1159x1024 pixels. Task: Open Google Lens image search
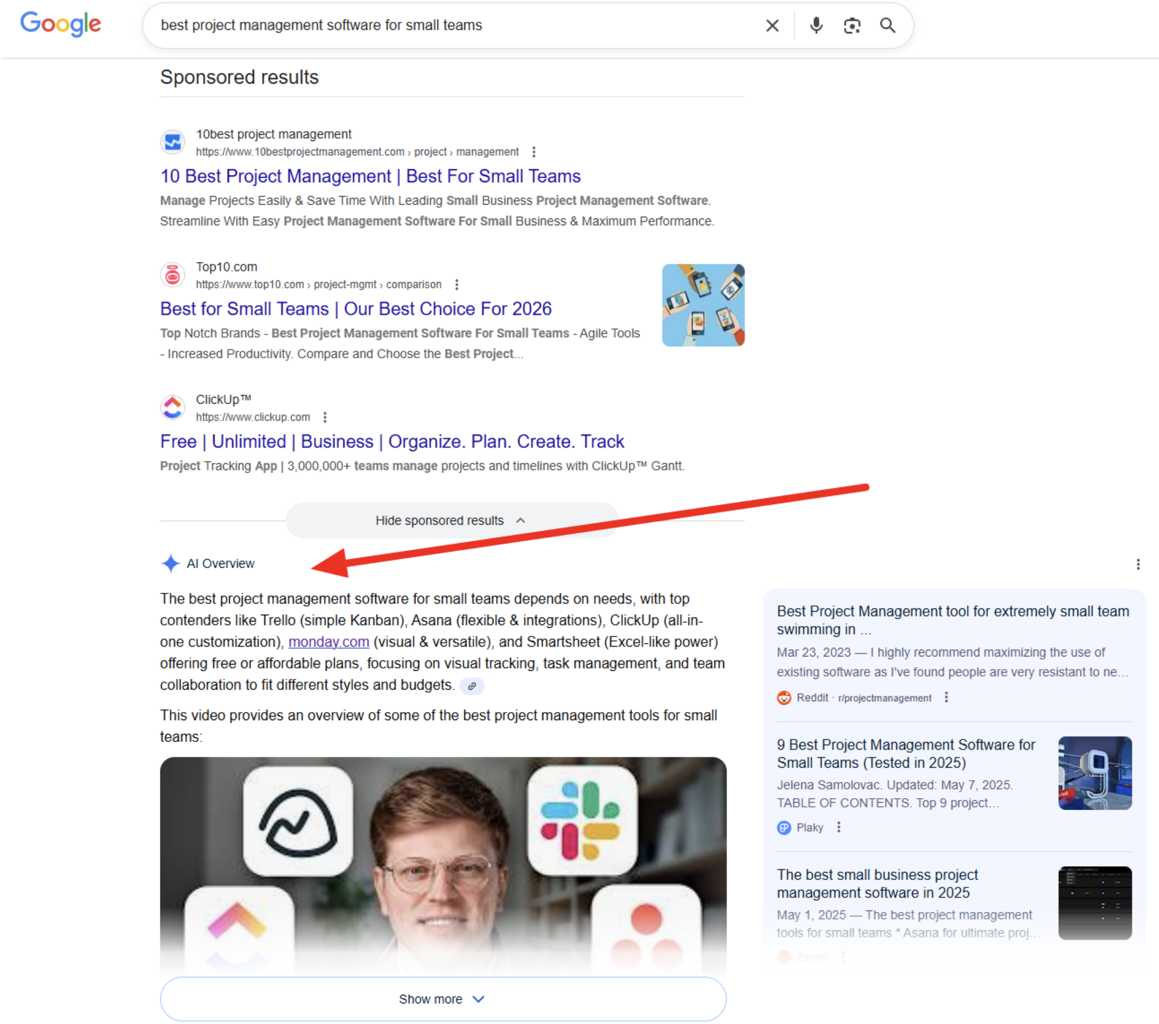click(852, 25)
